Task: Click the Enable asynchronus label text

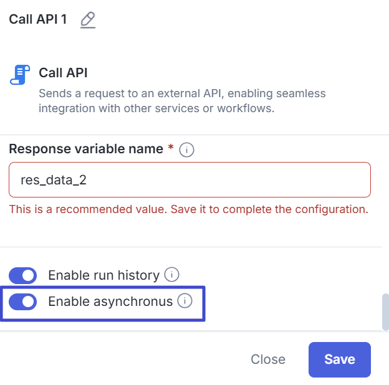Action: [110, 302]
